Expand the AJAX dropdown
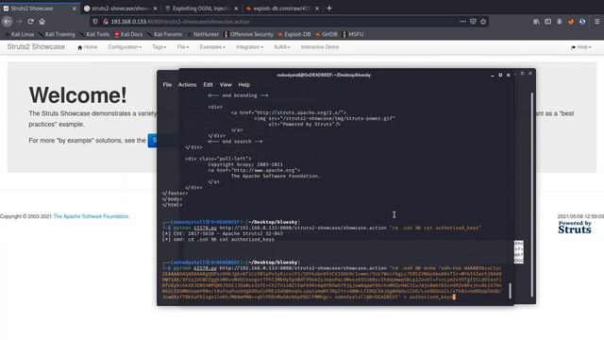604x340 pixels. click(x=282, y=47)
